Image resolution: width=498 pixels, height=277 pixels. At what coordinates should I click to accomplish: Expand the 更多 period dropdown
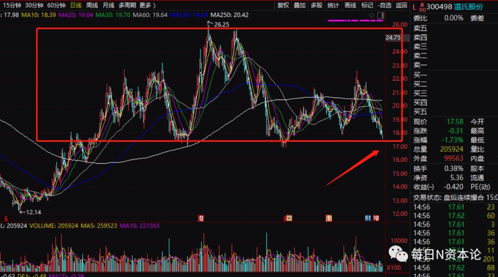point(148,6)
